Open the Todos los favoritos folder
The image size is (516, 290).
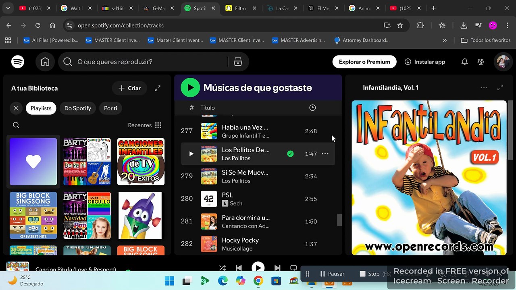pyautogui.click(x=486, y=40)
